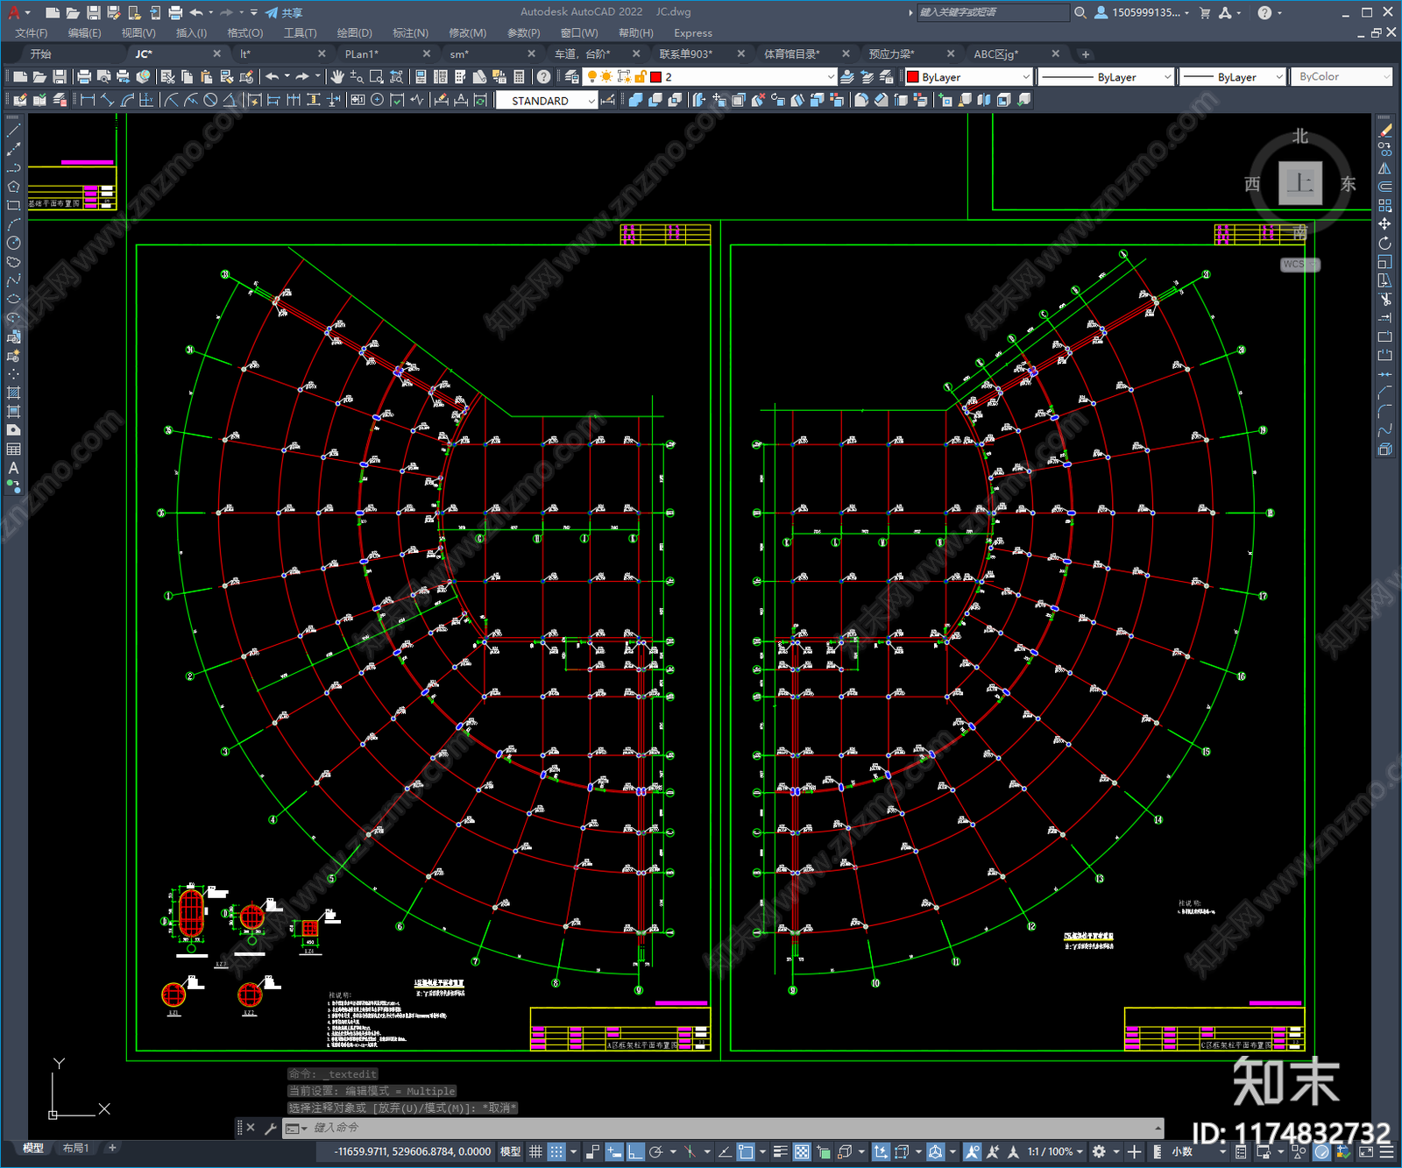The image size is (1402, 1168).
Task: Select the Multiline Text tool (A)
Action: (13, 468)
